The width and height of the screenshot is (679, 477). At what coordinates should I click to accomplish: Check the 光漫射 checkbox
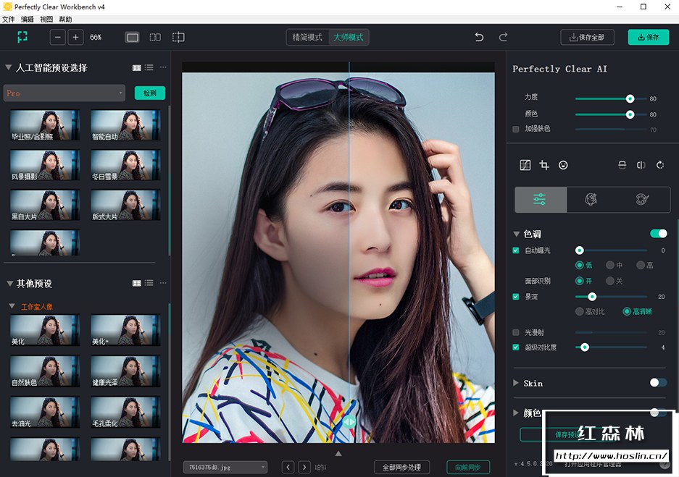point(516,332)
